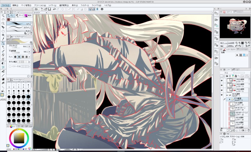Open the ファイル menu
Viewport: 251px width, 152px height.
point(5,5)
